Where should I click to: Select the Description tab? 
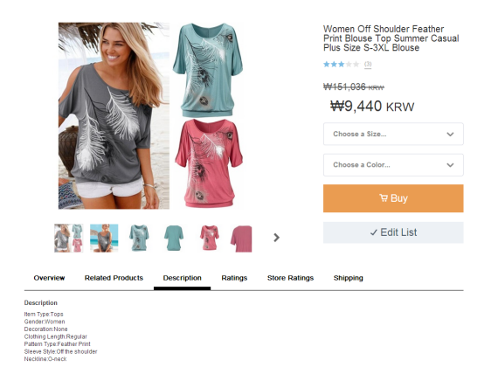[x=182, y=278]
